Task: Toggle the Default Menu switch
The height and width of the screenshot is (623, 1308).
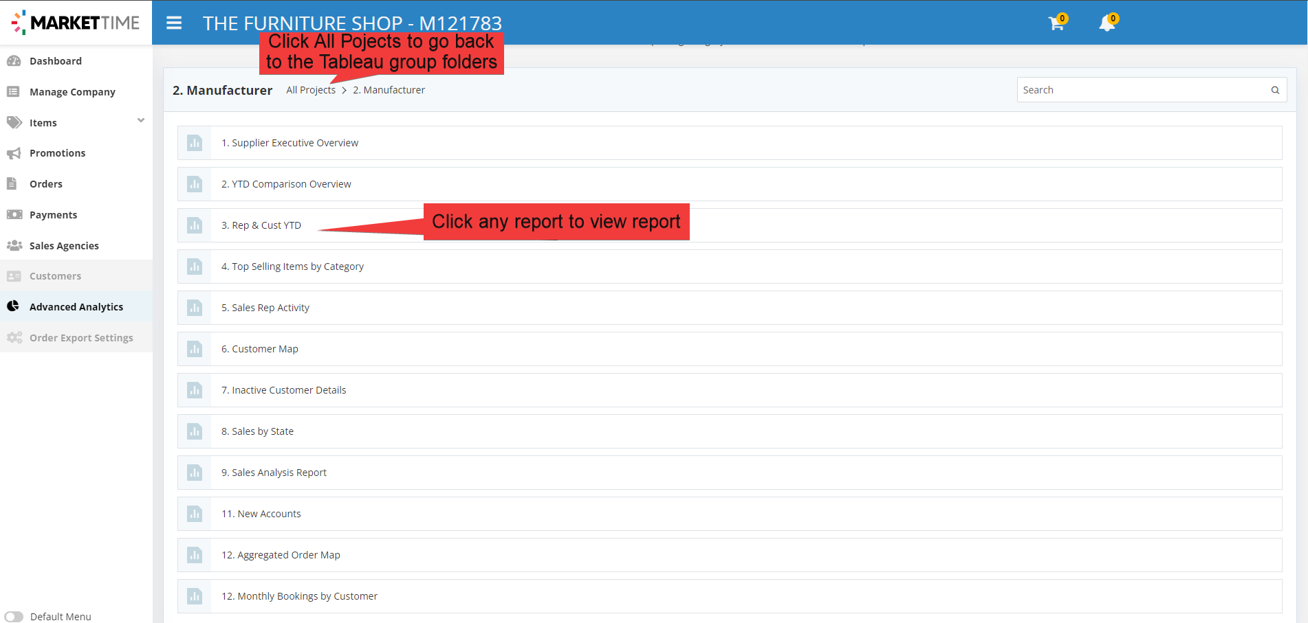Action: click(x=14, y=616)
